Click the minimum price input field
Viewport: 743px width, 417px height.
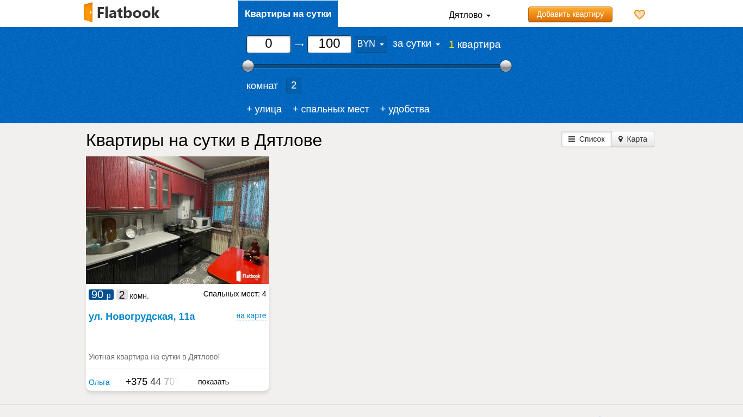tap(269, 44)
